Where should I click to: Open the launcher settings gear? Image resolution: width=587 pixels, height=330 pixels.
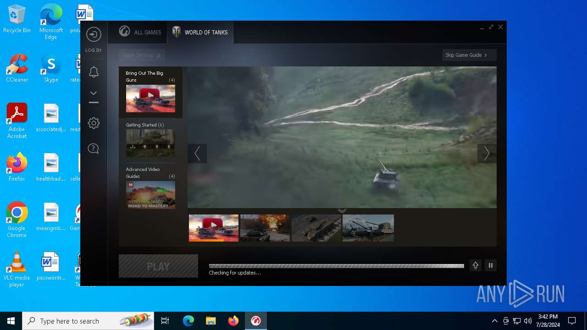click(94, 123)
